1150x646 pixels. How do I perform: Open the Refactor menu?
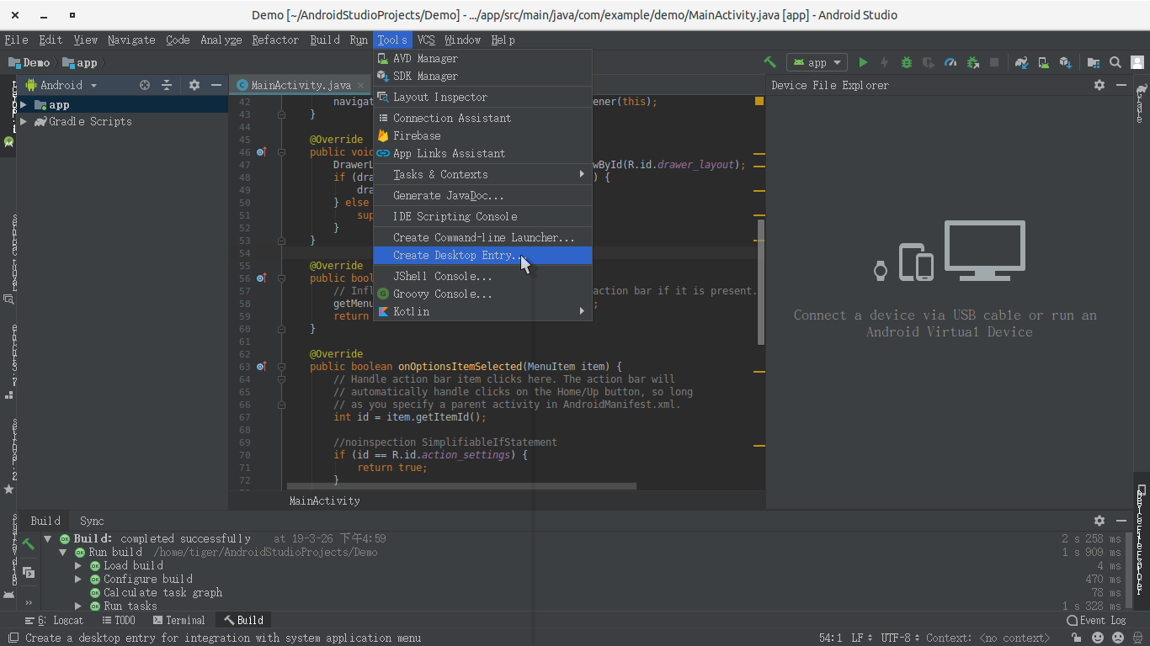tap(275, 40)
